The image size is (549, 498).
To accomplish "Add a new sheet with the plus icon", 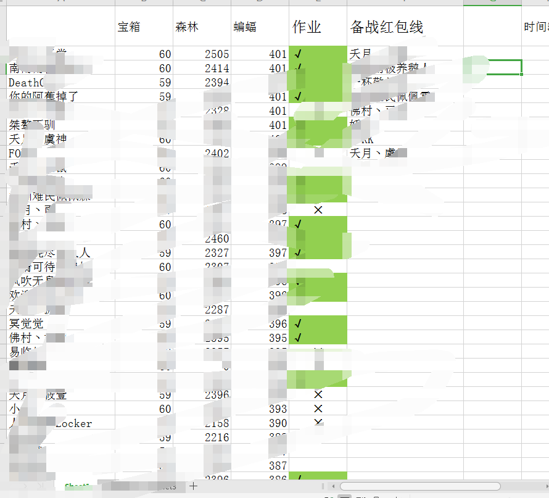I will [193, 486].
